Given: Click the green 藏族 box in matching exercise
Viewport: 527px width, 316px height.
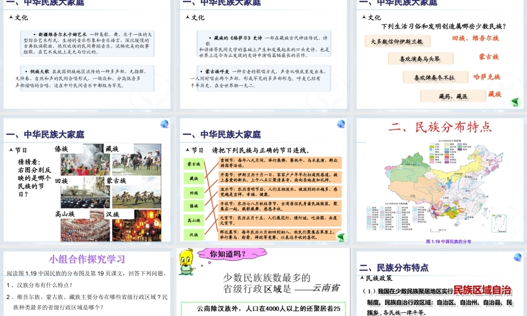Looking at the screenshot, I should 194,179.
